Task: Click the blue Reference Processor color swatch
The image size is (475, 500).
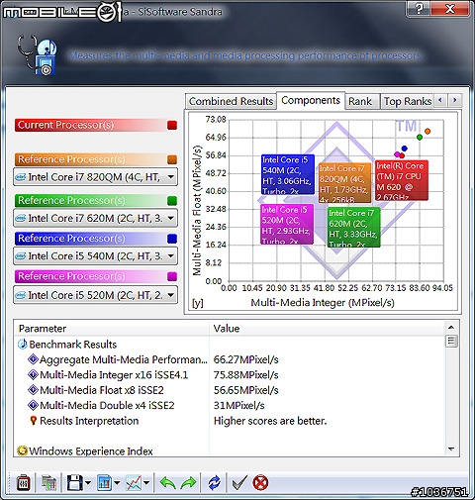Action: (x=172, y=239)
